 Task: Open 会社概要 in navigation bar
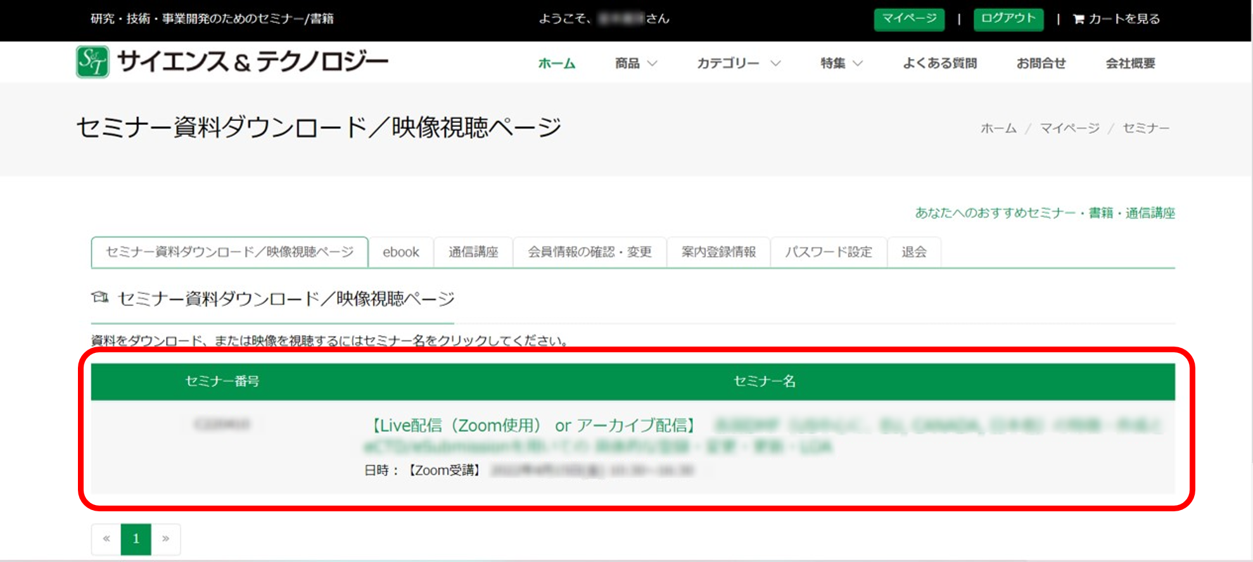click(1130, 63)
